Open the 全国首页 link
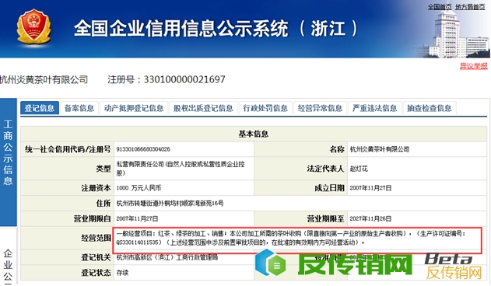 pyautogui.click(x=440, y=6)
